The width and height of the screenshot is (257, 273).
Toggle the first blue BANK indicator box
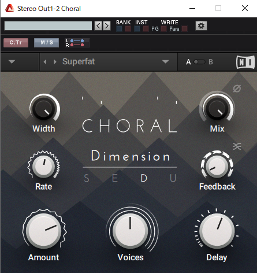click(x=119, y=29)
